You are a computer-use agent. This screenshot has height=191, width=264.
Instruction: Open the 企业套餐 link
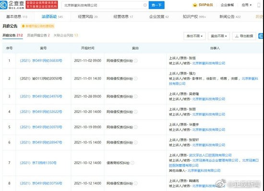(228, 5)
